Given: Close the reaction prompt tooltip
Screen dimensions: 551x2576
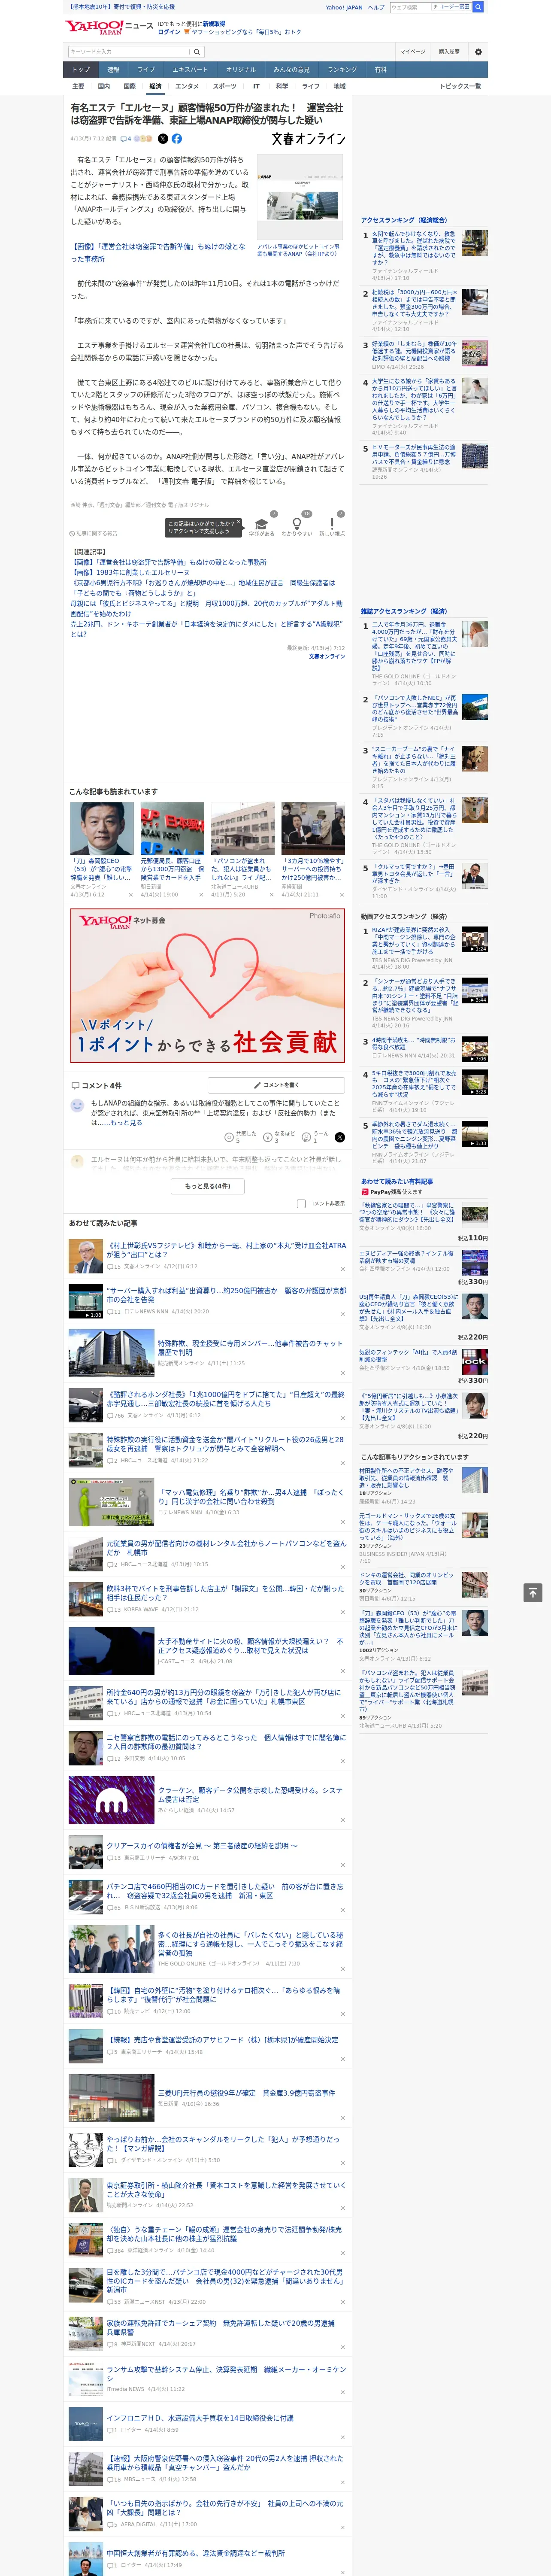Looking at the screenshot, I should (x=240, y=523).
